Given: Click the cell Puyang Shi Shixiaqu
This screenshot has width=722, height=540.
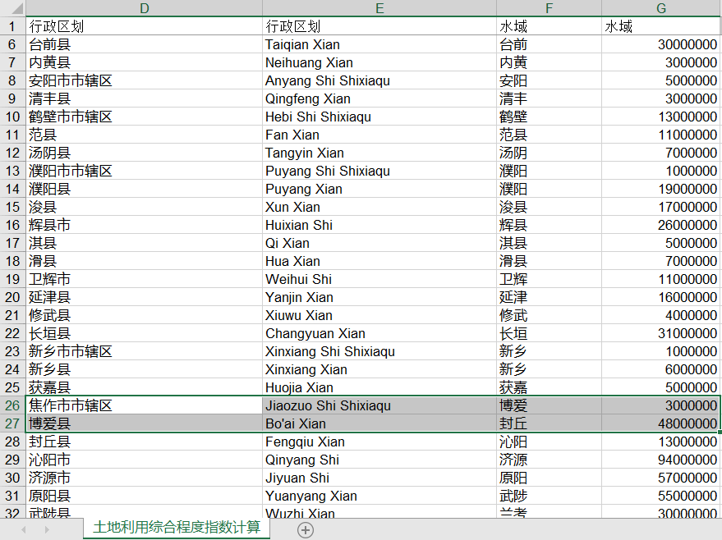Looking at the screenshot, I should [x=379, y=171].
